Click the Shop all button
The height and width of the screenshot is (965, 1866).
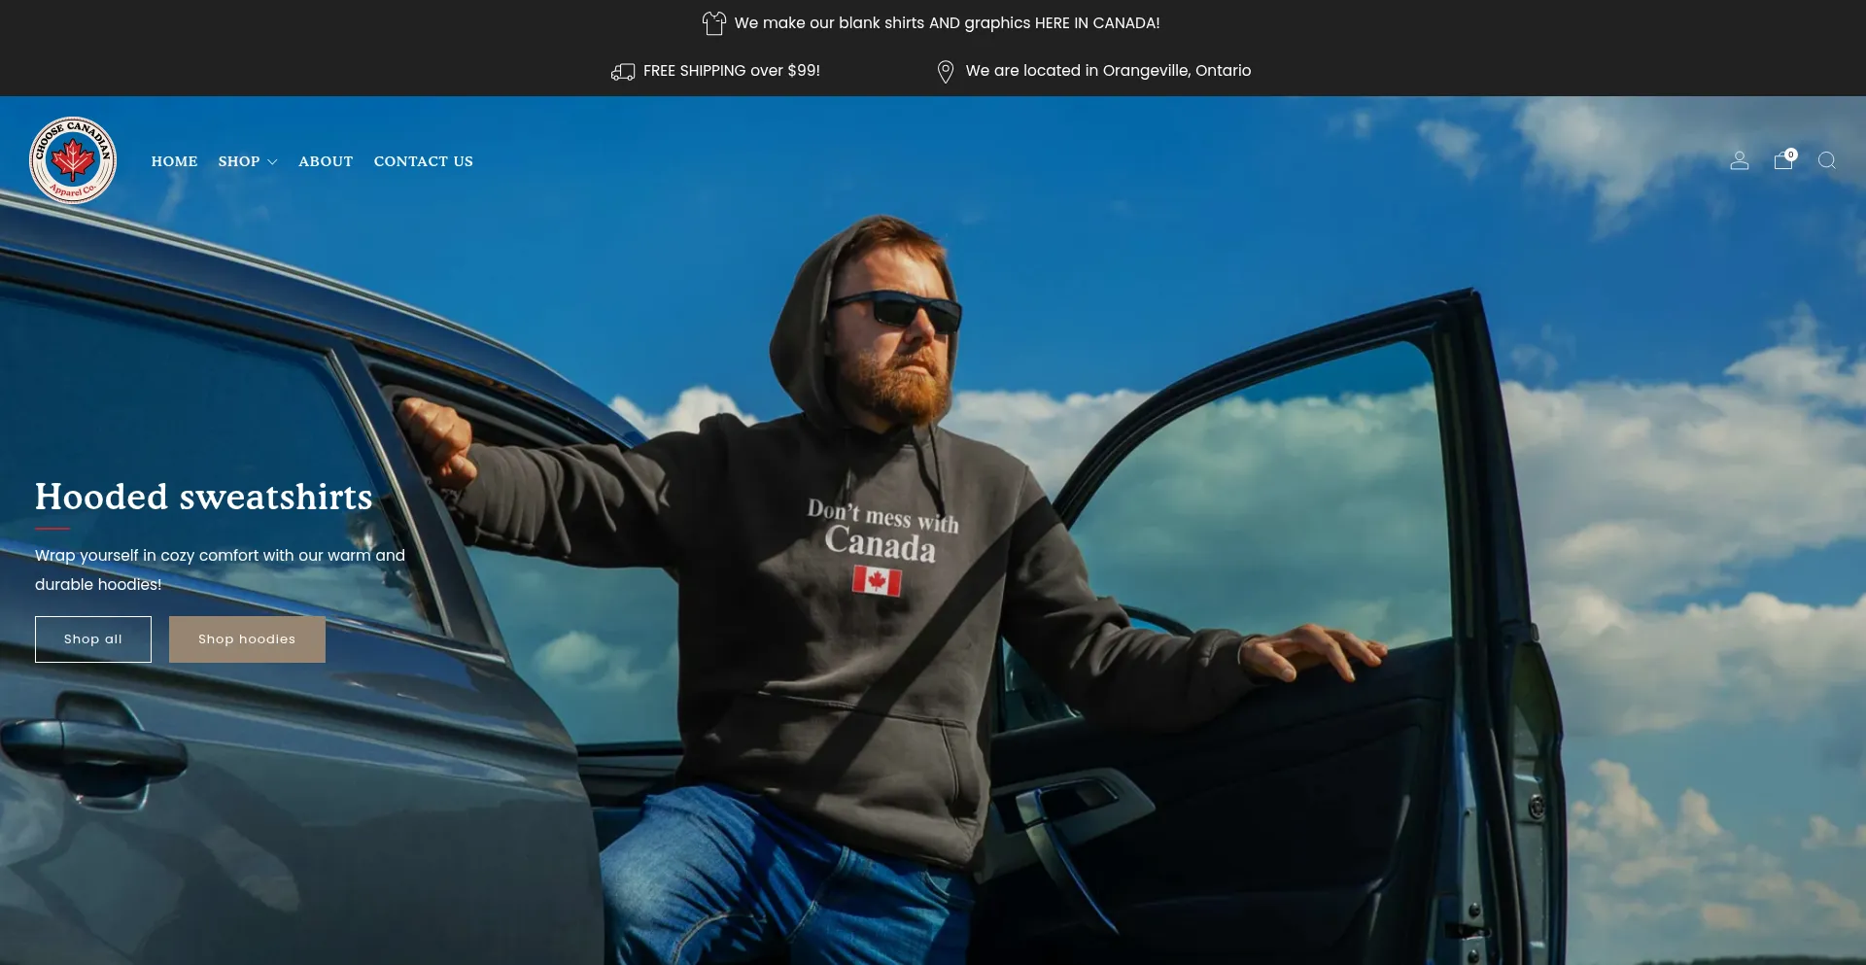(x=93, y=639)
